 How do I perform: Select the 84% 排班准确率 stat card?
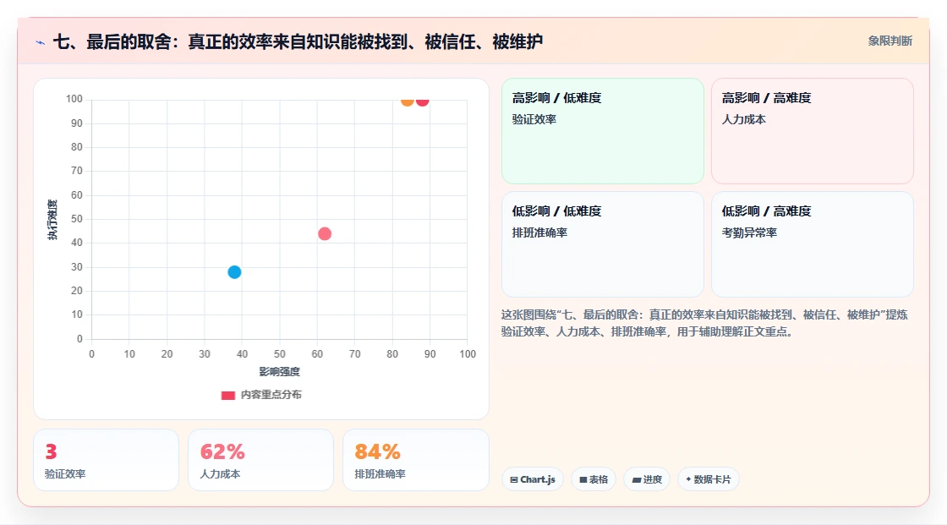pos(415,460)
